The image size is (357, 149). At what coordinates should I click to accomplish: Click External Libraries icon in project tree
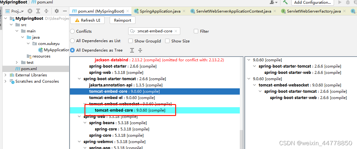[x=12, y=75]
